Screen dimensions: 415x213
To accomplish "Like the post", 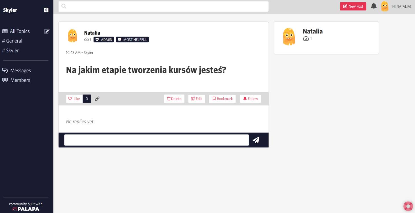I will 74,99.
